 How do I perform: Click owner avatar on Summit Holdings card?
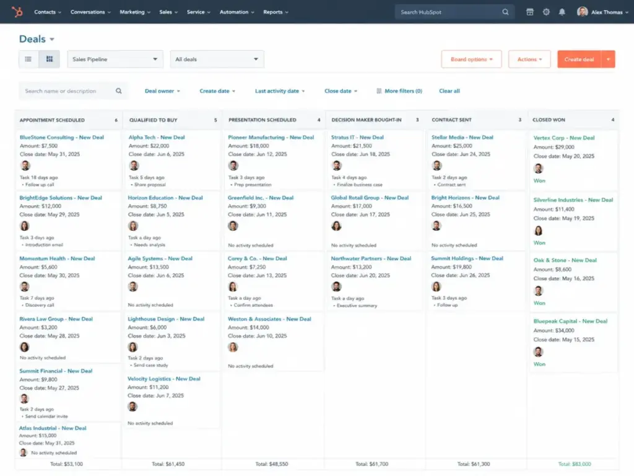[x=436, y=286]
